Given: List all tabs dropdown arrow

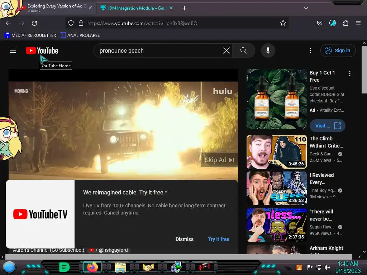Looking at the screenshot, I should click(x=306, y=8).
